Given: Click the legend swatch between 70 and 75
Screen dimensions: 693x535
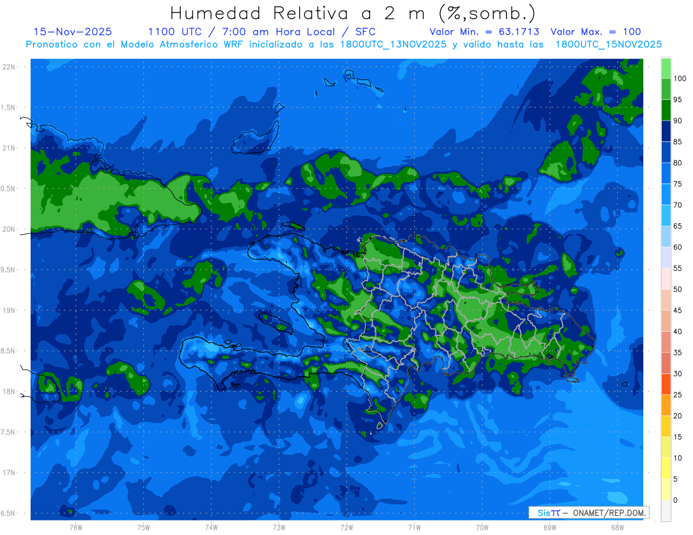Looking at the screenshot, I should 666,194.
